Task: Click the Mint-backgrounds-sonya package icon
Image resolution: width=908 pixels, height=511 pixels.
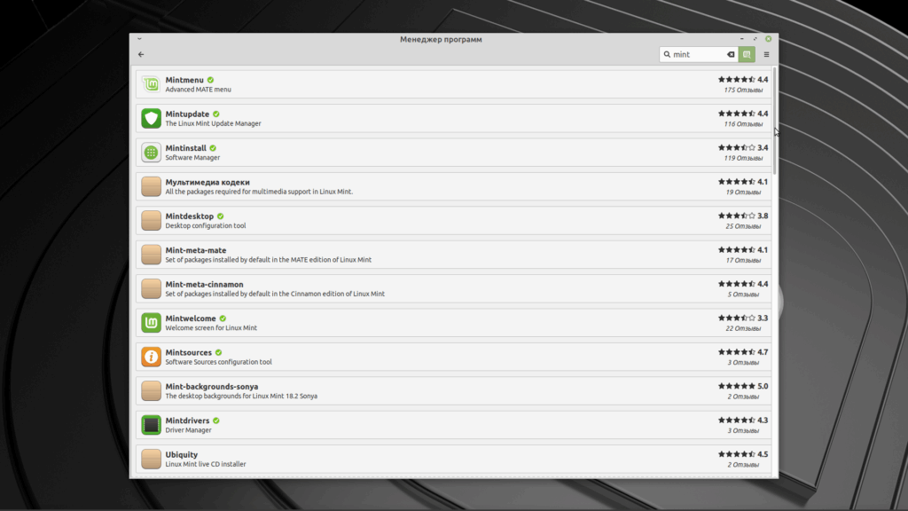Action: [151, 390]
